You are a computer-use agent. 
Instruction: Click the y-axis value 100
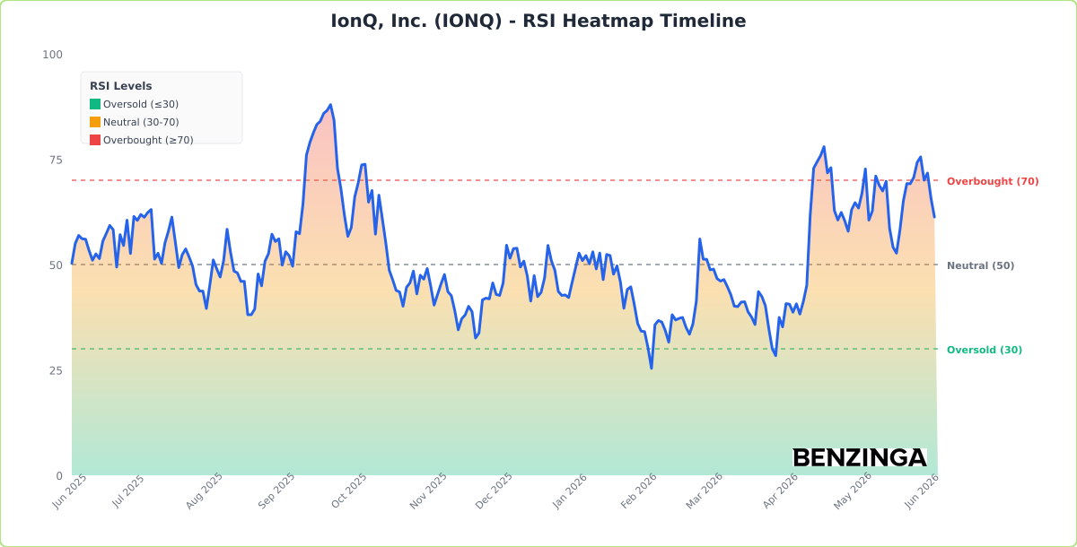53,55
